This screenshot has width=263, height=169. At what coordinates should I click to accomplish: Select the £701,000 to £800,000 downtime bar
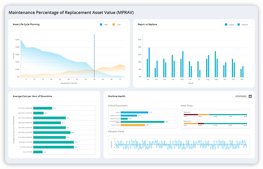[x=43, y=108]
